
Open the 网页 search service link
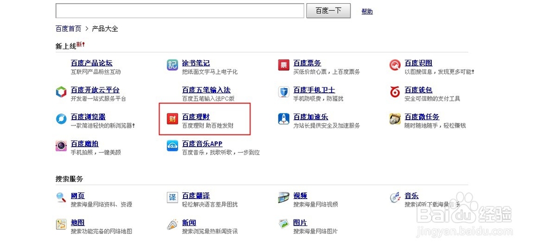tap(78, 196)
